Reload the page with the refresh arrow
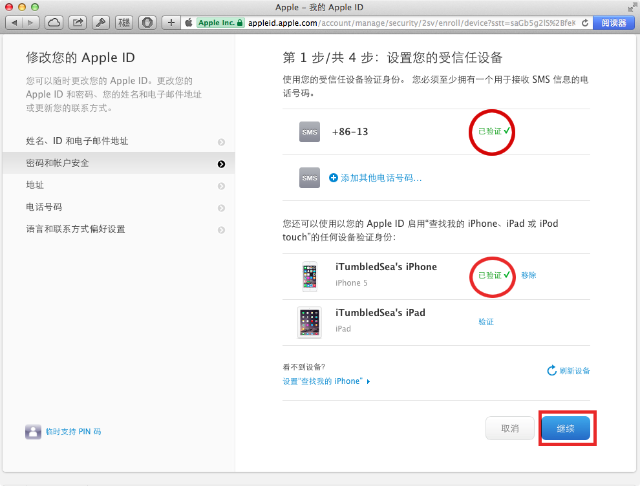This screenshot has height=486, width=640. [x=585, y=23]
